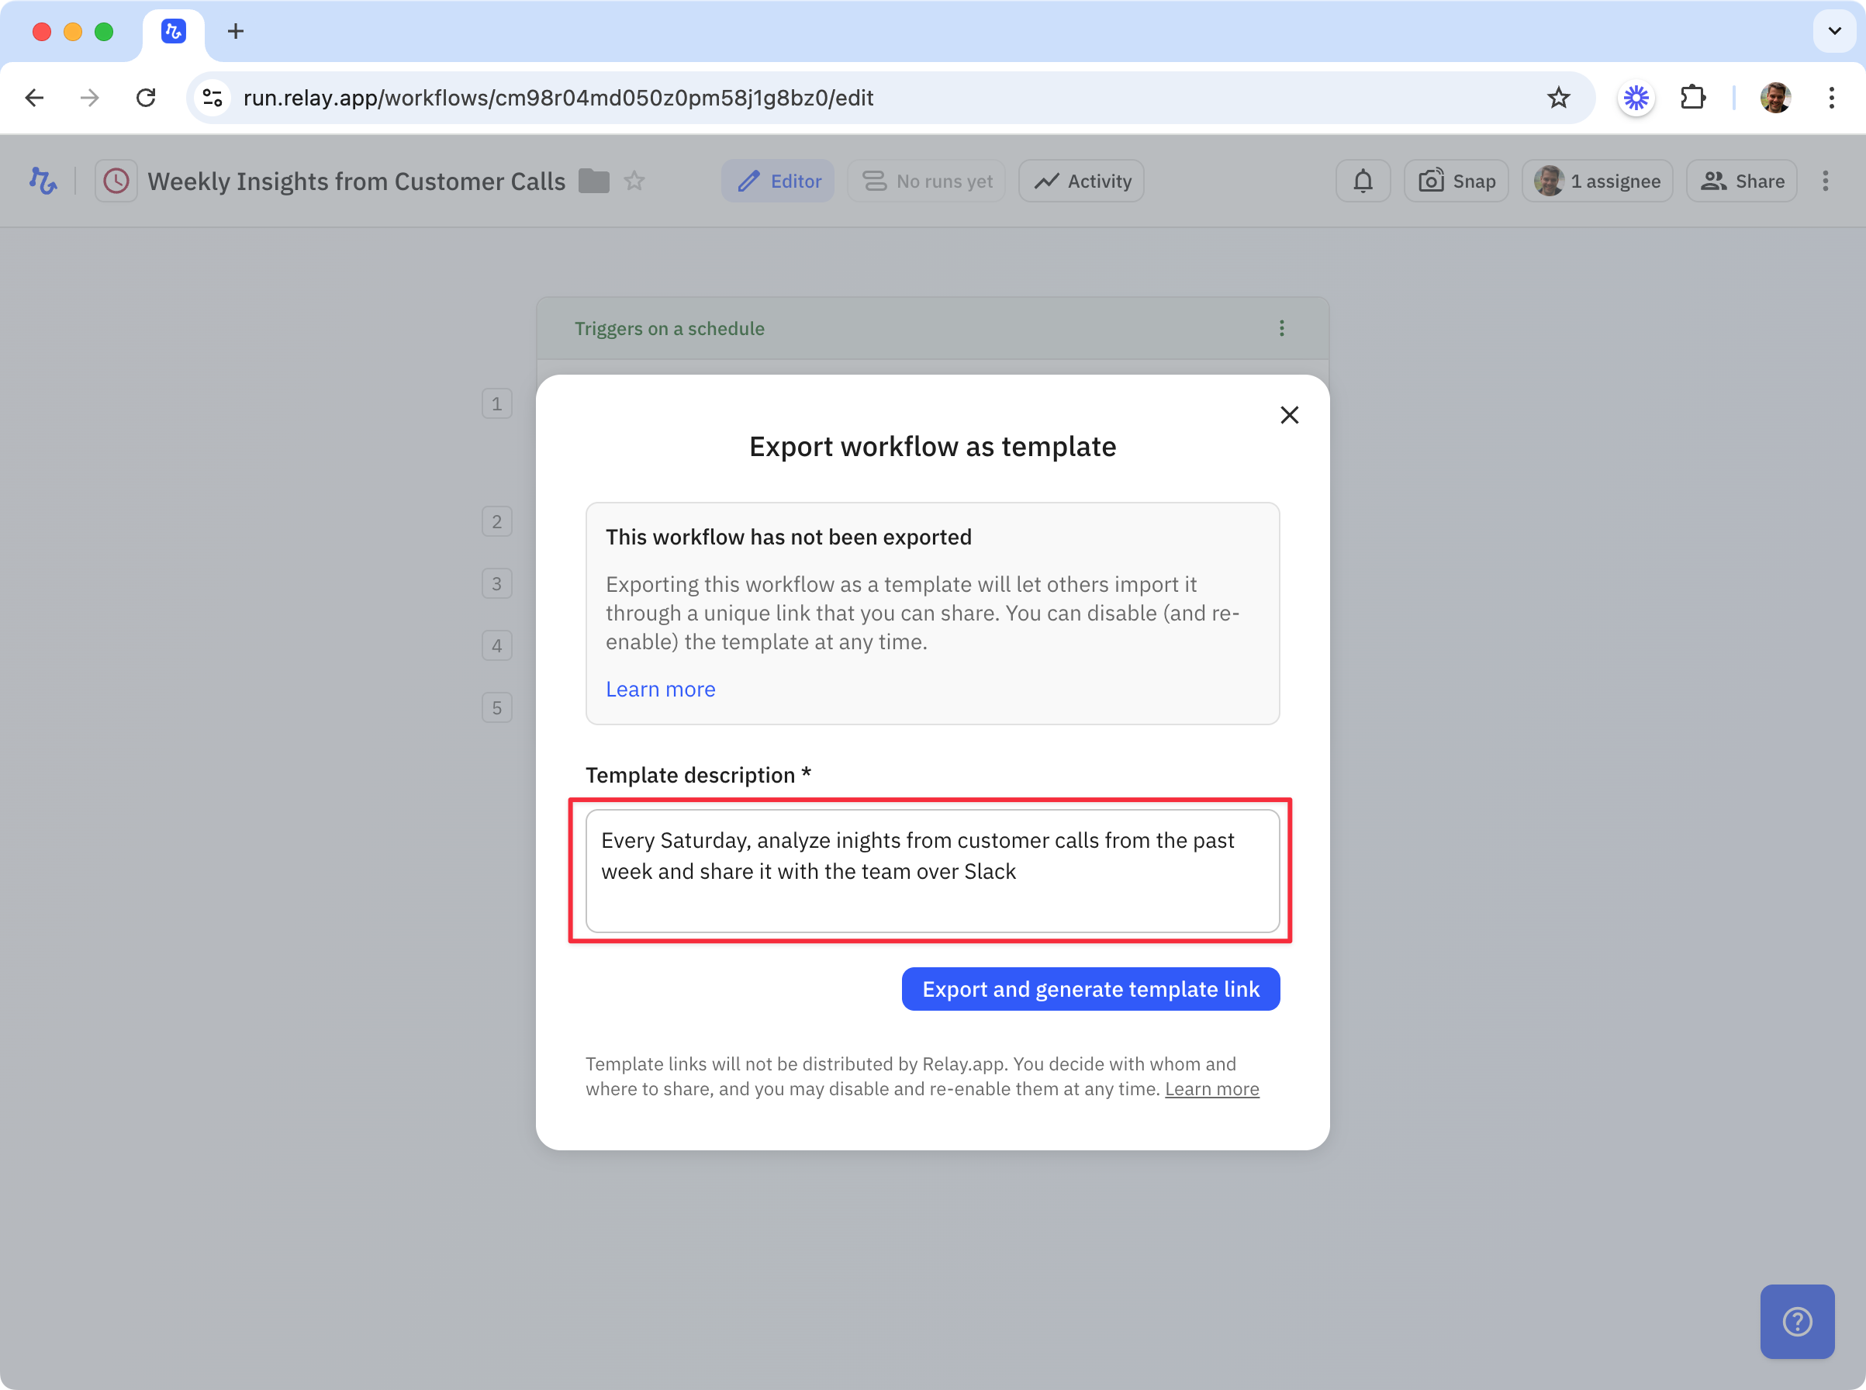Open the notifications bell icon
Screen dimensions: 1866x1390
click(x=1363, y=181)
